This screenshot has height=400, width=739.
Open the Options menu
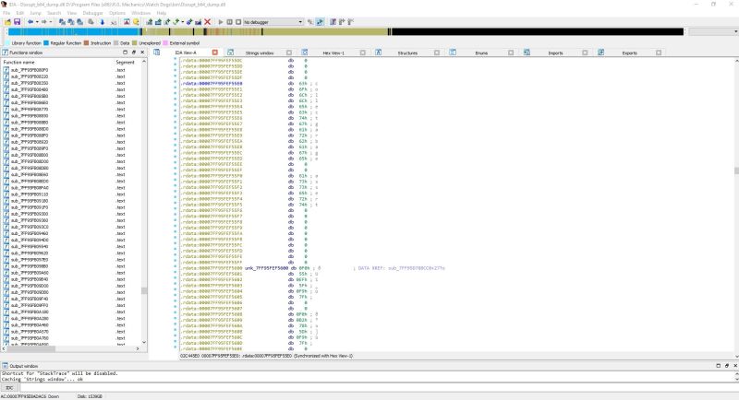[x=117, y=13]
